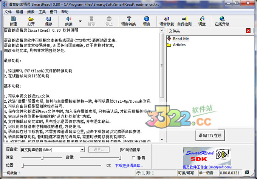
Task: Open the 编辑 menu
Action: tap(19, 12)
